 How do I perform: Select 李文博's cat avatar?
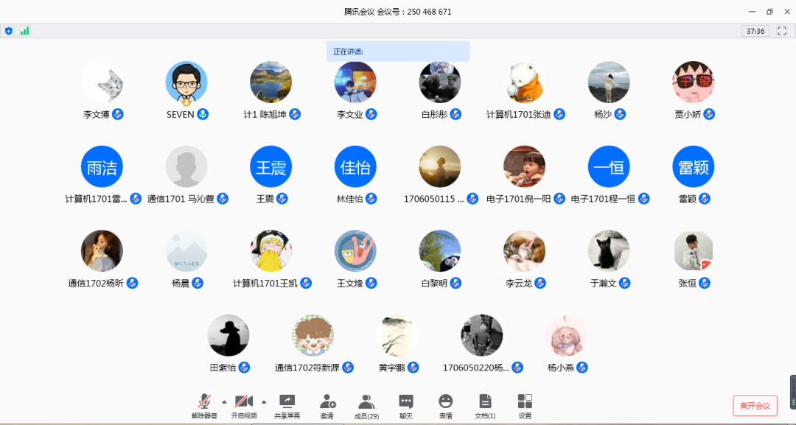[x=102, y=82]
